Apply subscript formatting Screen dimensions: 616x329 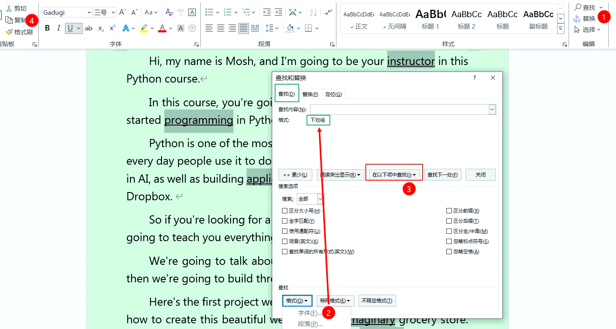point(101,28)
